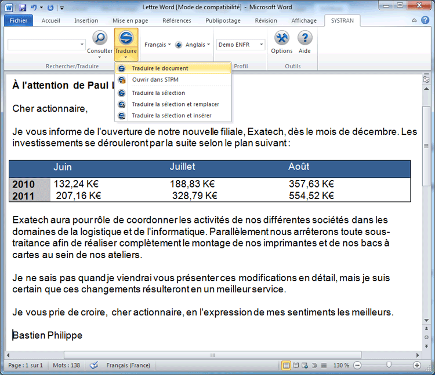This screenshot has width=435, height=375.
Task: Choose Ouvrir dans STPM menu entry
Action: 173,80
